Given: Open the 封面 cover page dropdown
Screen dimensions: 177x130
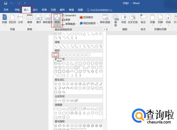Looking at the screenshot, I should (x=4, y=20).
